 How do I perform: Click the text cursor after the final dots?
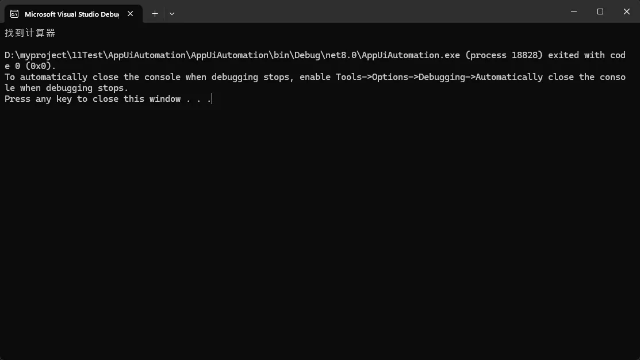click(212, 99)
